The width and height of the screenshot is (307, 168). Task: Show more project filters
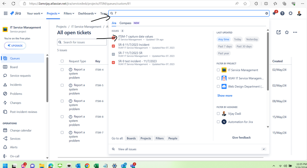225,95
